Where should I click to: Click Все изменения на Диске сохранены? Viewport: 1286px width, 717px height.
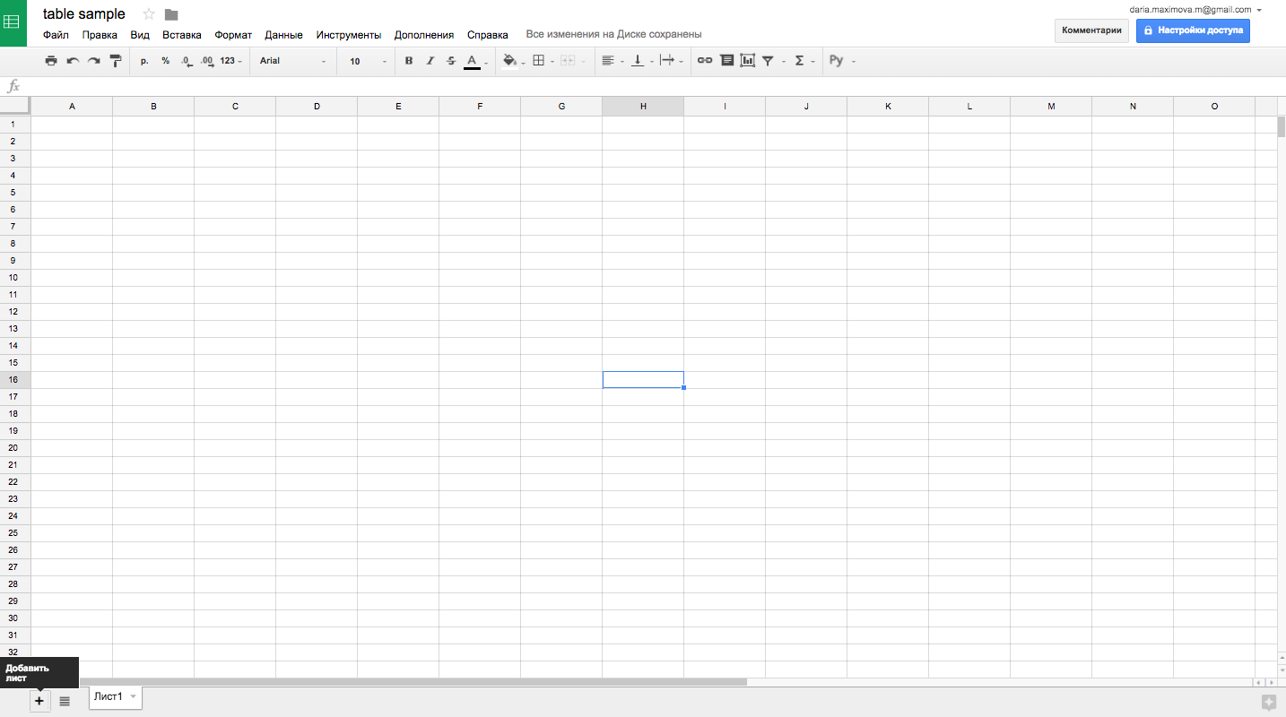(x=613, y=35)
